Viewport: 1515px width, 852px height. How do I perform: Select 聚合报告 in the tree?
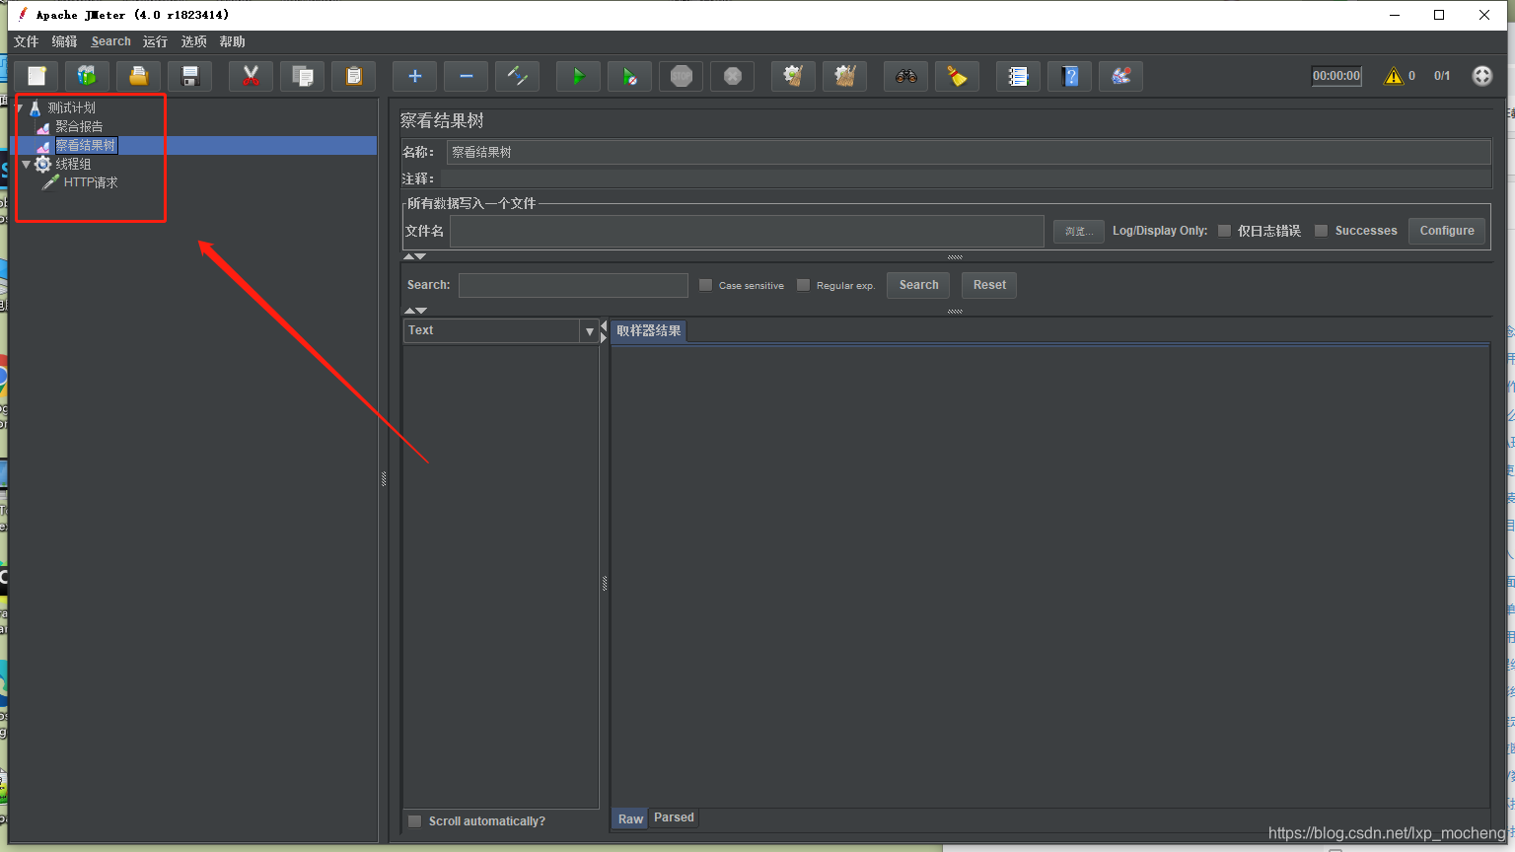tap(79, 126)
